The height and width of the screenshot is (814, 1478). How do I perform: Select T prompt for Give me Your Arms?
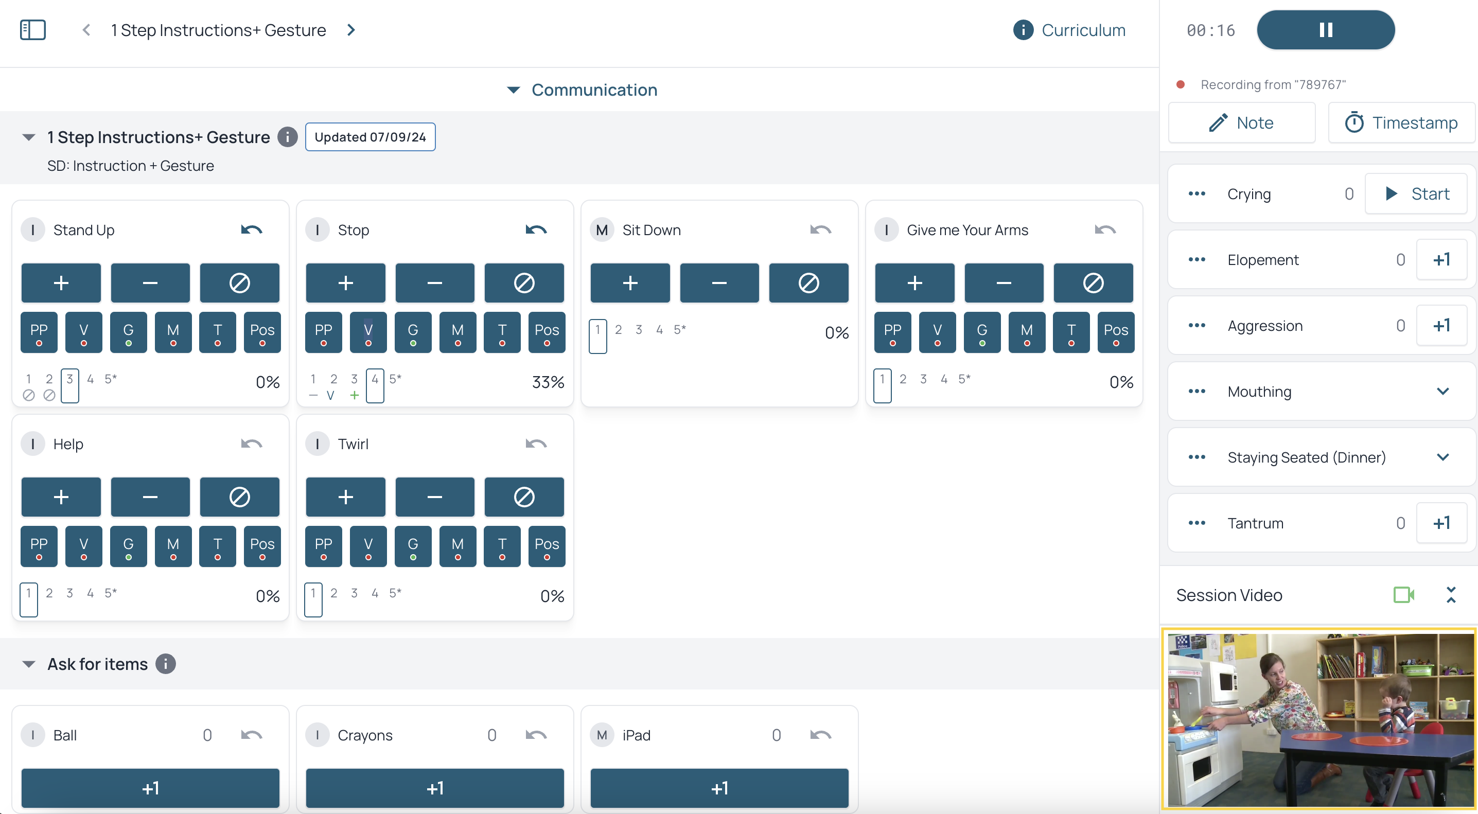point(1071,332)
